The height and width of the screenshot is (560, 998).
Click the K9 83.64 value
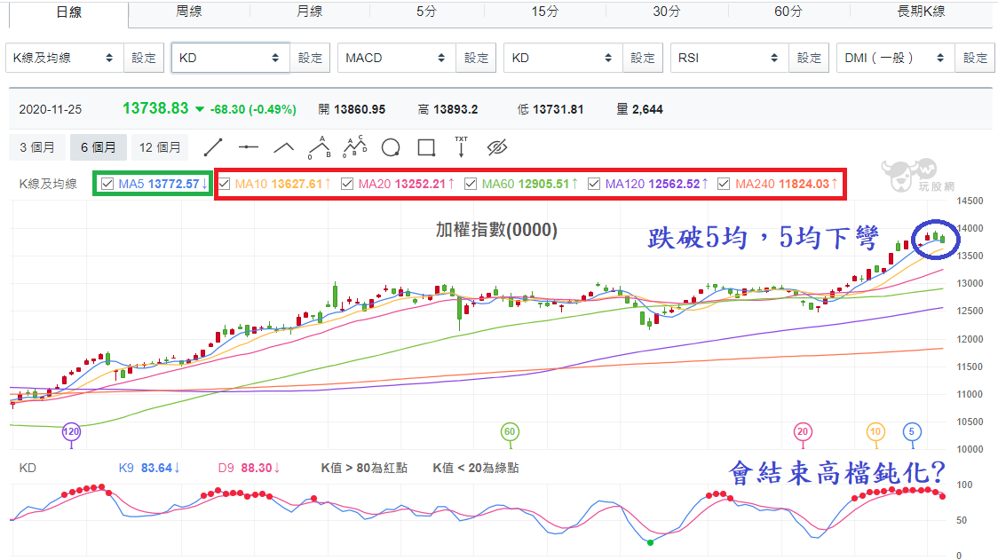[x=149, y=469]
